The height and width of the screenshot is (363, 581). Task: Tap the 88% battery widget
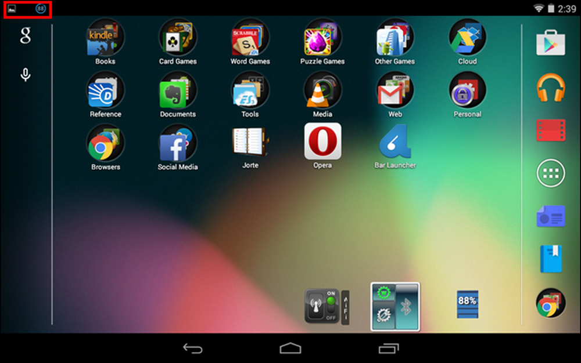(x=467, y=304)
